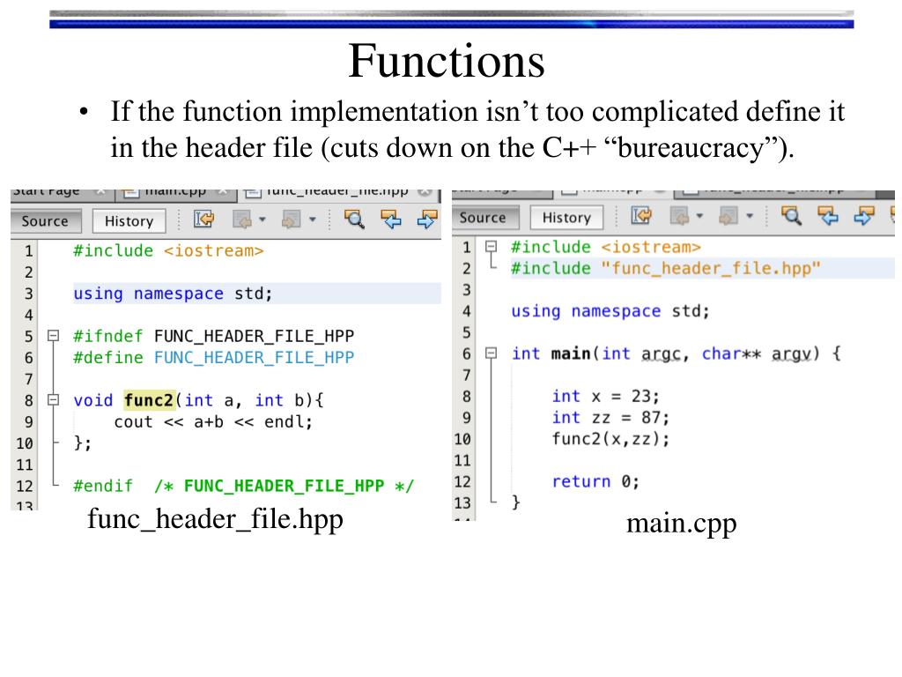902x677 pixels.
Task: Click 'int x = 23;' line
Action: pos(606,396)
